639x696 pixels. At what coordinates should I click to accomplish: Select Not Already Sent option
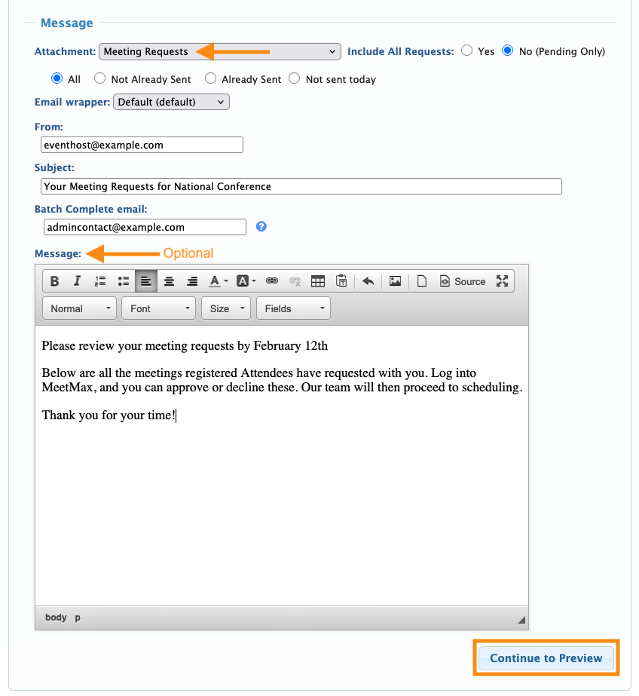pos(99,78)
